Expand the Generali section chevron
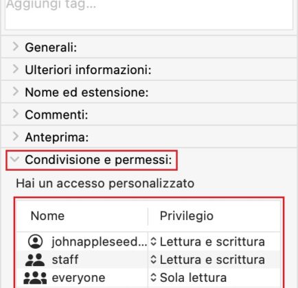Image resolution: width=298 pixels, height=288 pixels. [16, 47]
